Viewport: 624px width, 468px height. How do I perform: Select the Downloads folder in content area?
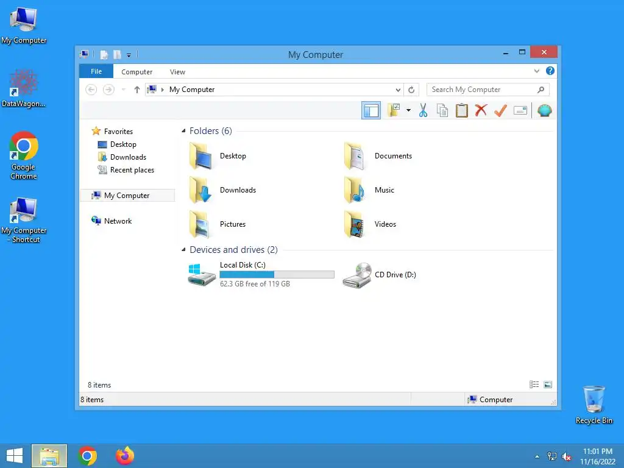tap(223, 190)
